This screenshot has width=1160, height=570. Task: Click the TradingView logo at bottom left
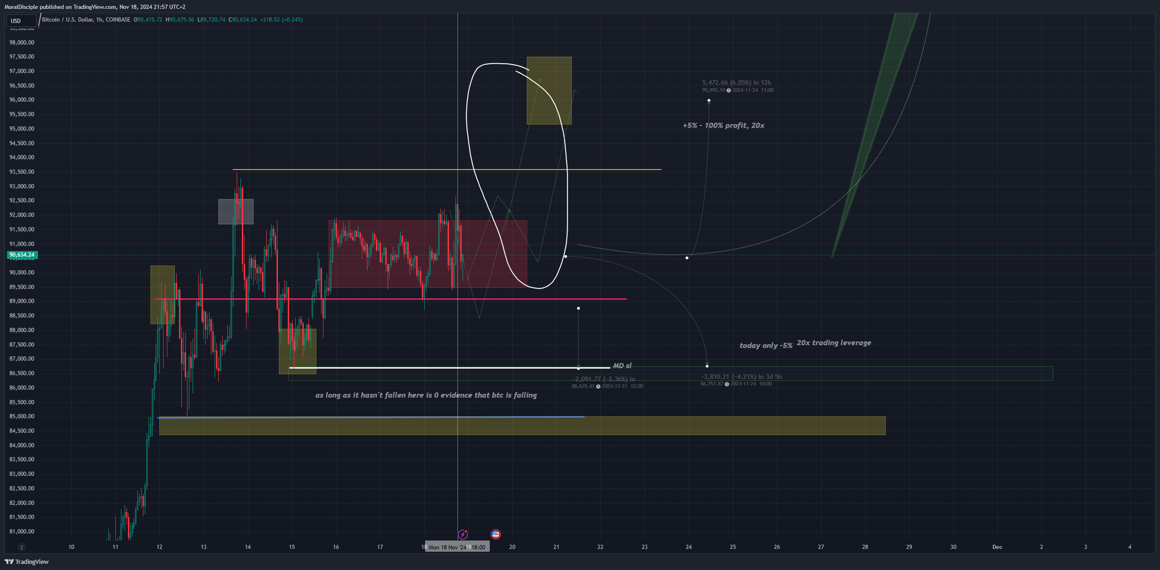tap(27, 562)
